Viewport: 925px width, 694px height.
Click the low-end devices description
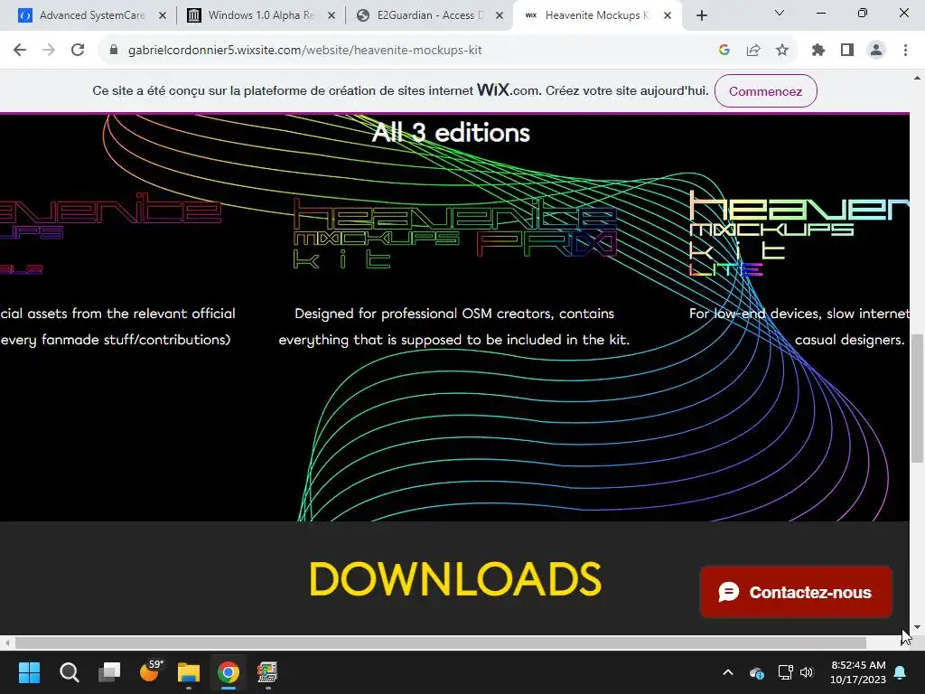[799, 326]
